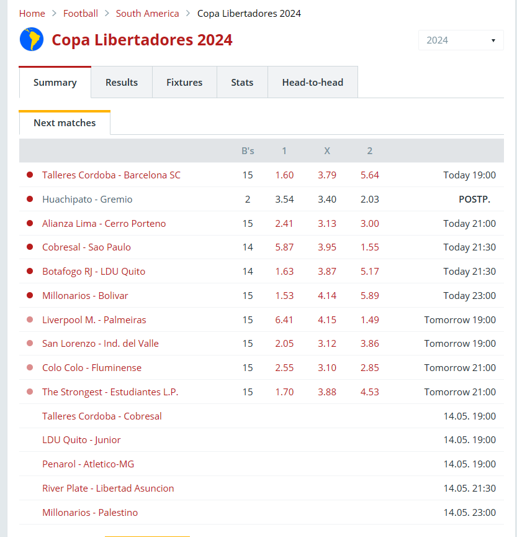Click the faded dot beside Colo Colo - Fluminense

click(30, 367)
